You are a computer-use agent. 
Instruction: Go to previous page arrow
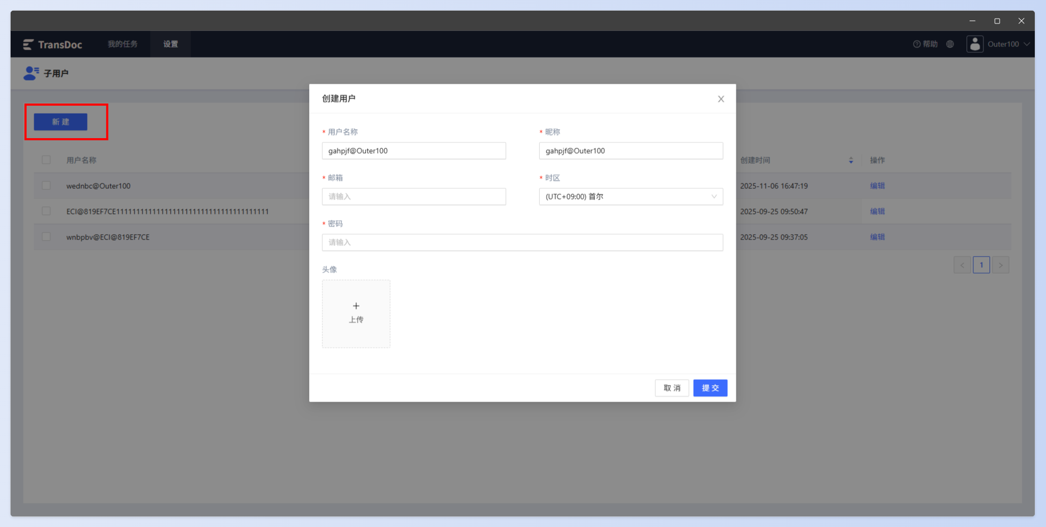(x=962, y=265)
